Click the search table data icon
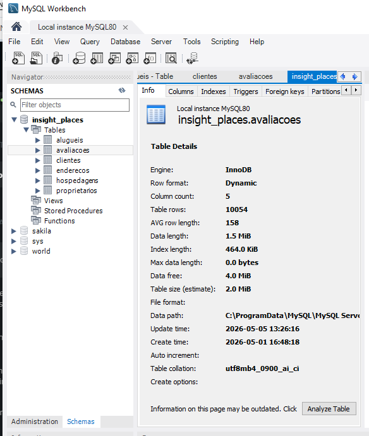The height and width of the screenshot is (436, 369). [171, 58]
